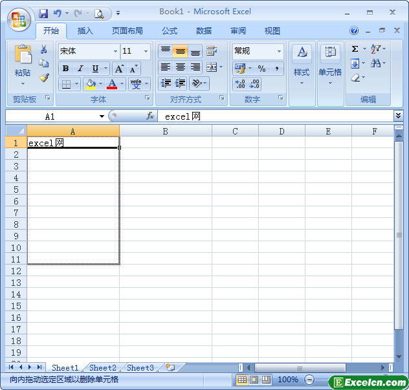Open the font size dropdown
The width and height of the screenshot is (409, 390).
pyautogui.click(x=146, y=51)
